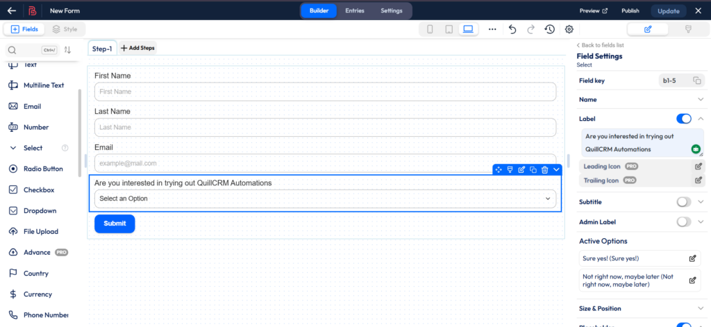Viewport: 711px width, 327px height.
Task: Click the undo arrow in the toolbar
Action: (512, 29)
